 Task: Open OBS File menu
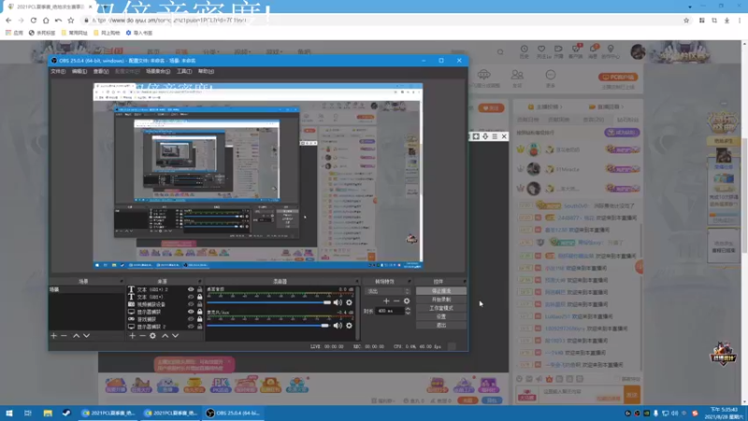(58, 71)
